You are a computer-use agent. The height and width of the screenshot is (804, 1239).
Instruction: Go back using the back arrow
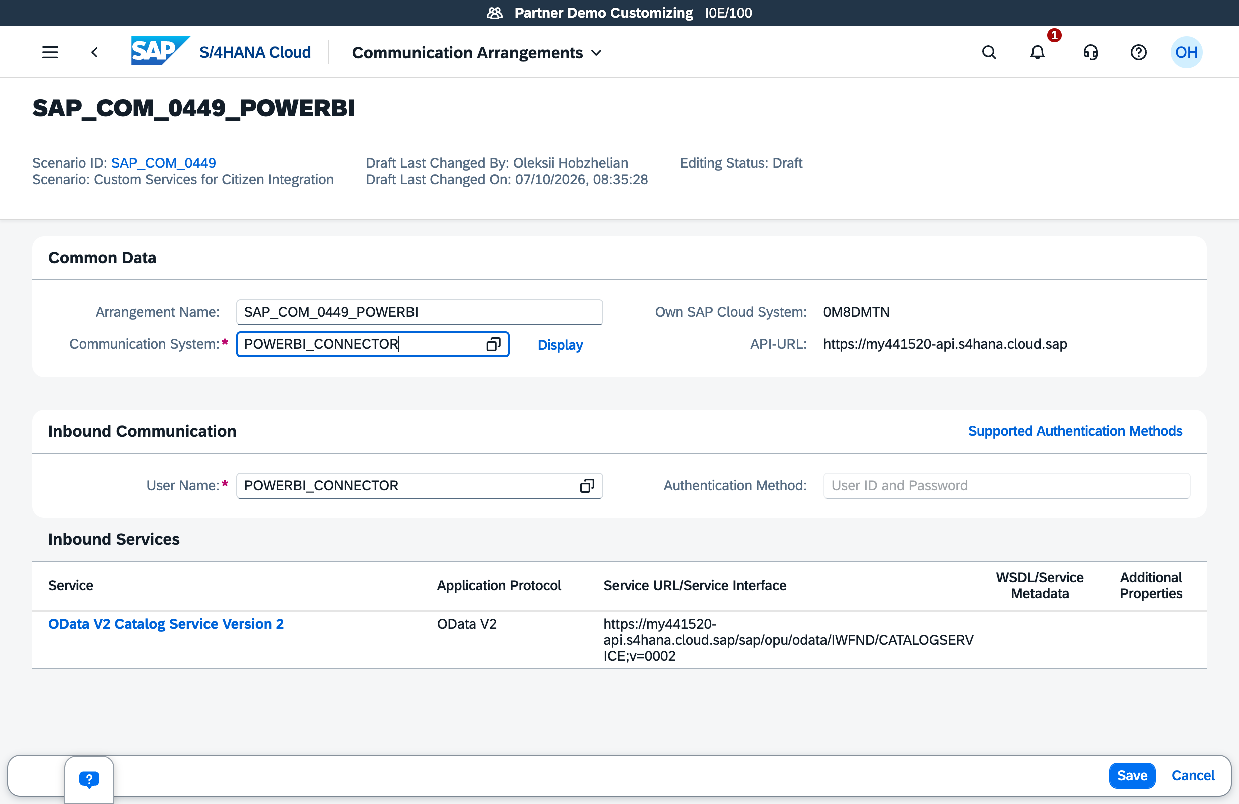[x=94, y=52]
